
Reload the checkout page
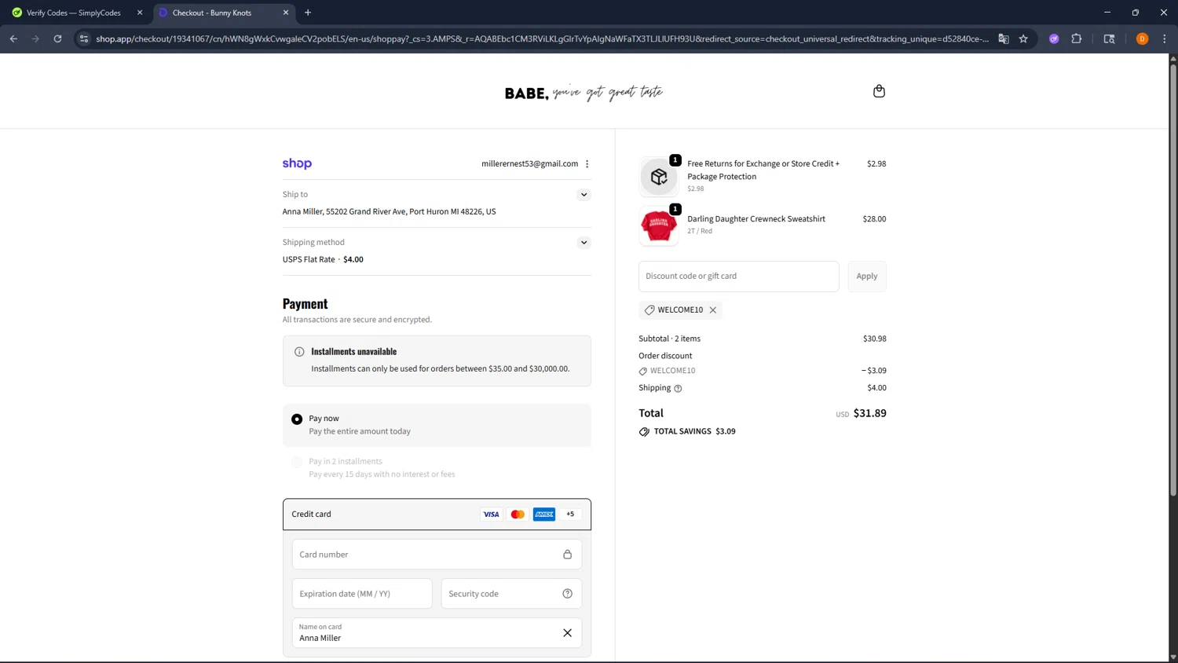coord(57,38)
